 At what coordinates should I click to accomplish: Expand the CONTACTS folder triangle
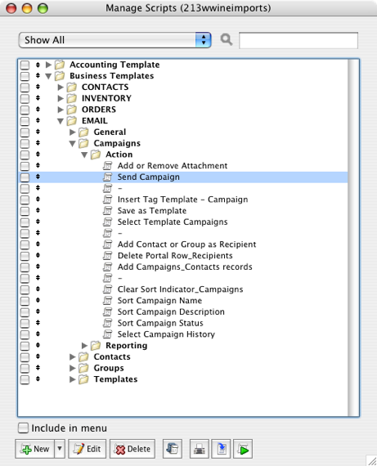61,87
